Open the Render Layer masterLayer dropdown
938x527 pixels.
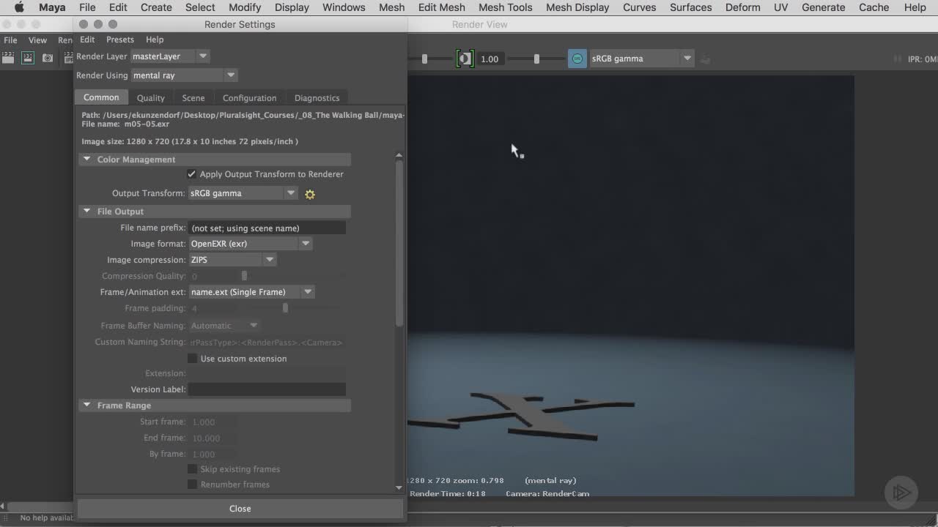(x=169, y=56)
